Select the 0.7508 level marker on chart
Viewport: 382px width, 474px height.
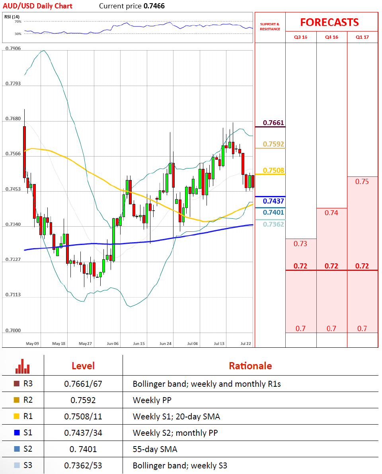pyautogui.click(x=273, y=170)
